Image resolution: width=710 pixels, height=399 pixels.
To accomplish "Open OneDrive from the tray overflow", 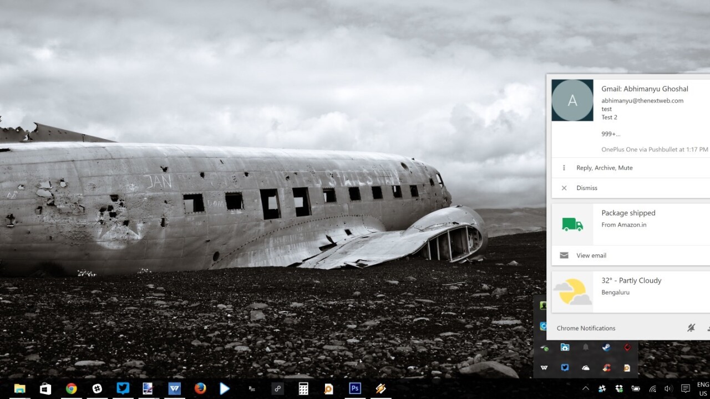I will coord(586,367).
